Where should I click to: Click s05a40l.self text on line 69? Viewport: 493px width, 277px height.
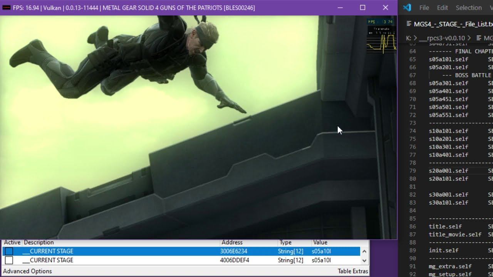[449, 91]
